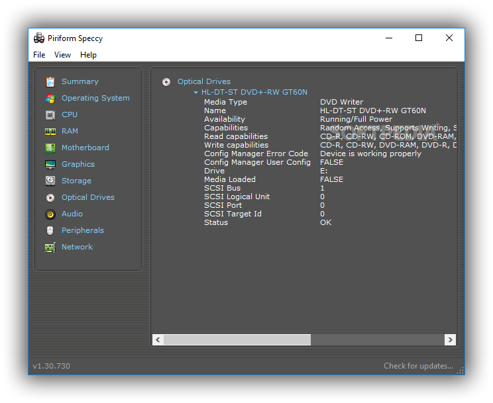
Task: Click the Graphics monitor icon
Action: click(50, 164)
